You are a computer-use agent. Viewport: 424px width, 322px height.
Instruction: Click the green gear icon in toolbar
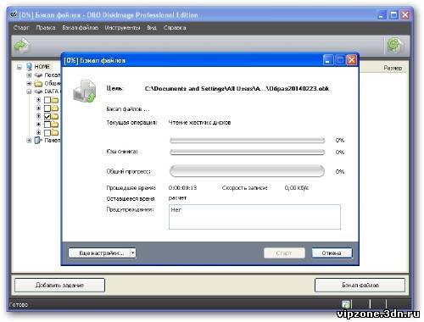coord(394,45)
